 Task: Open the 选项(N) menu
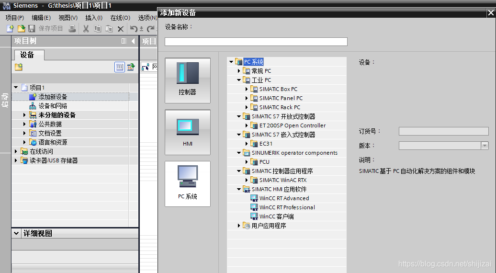(147, 18)
